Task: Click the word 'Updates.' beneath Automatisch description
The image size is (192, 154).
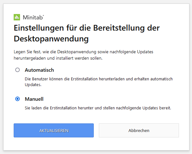Action: pos(33,85)
